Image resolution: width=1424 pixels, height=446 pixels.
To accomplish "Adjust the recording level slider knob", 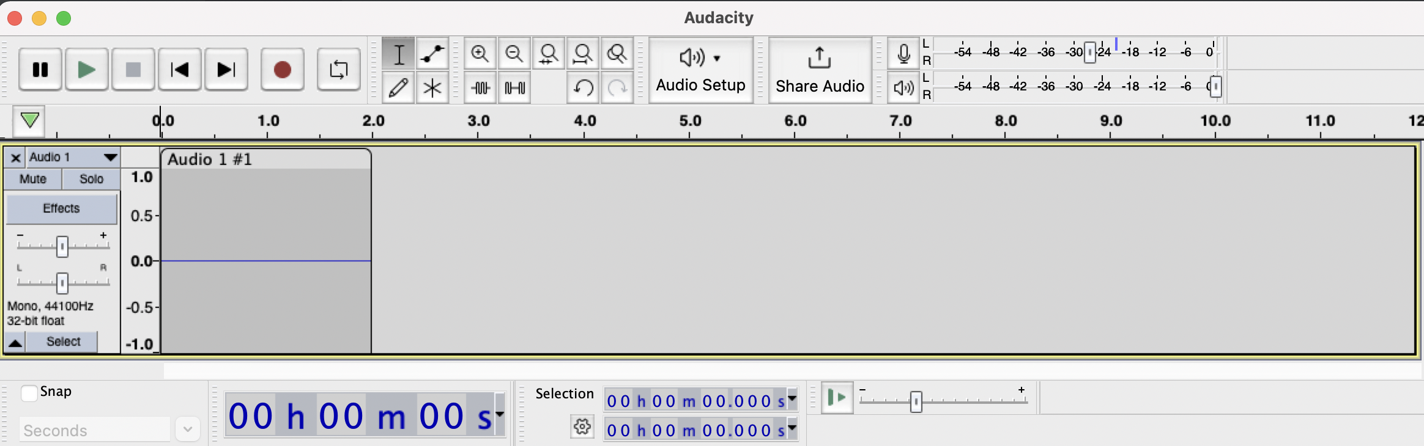I will [1090, 53].
